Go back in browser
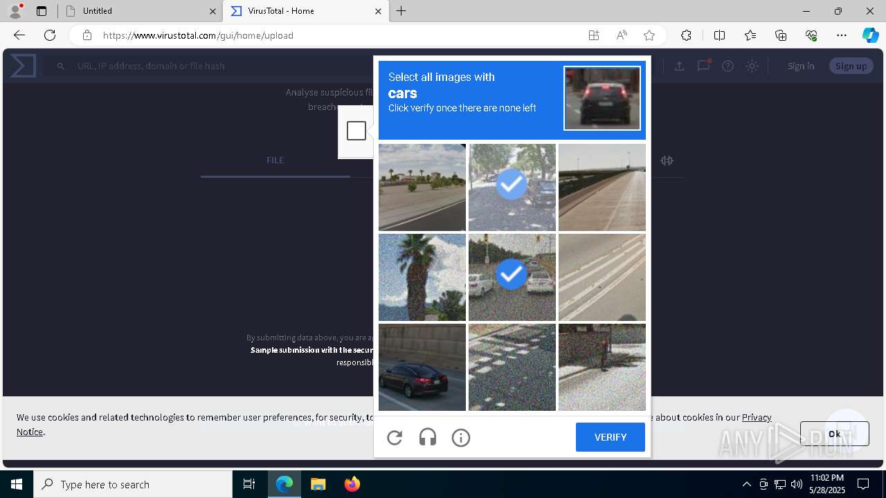This screenshot has height=498, width=886. 19,35
